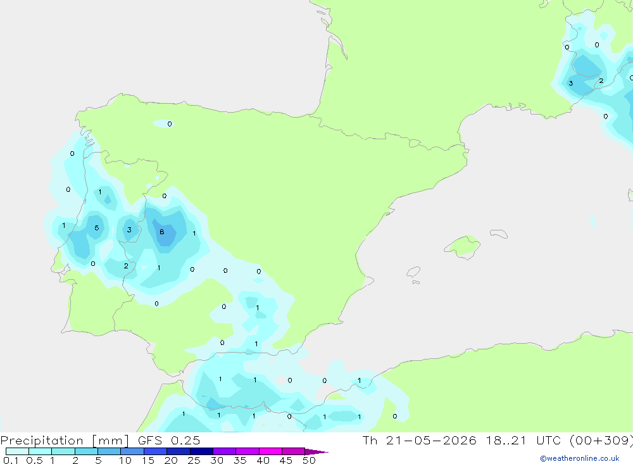Click the legend label 35

(x=240, y=460)
